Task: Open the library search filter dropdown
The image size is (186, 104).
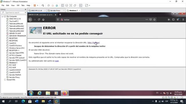Action: (25, 12)
